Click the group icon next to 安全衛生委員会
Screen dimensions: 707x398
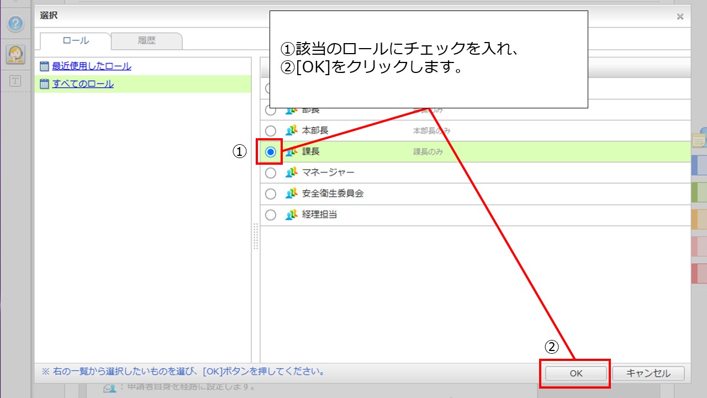coord(291,194)
